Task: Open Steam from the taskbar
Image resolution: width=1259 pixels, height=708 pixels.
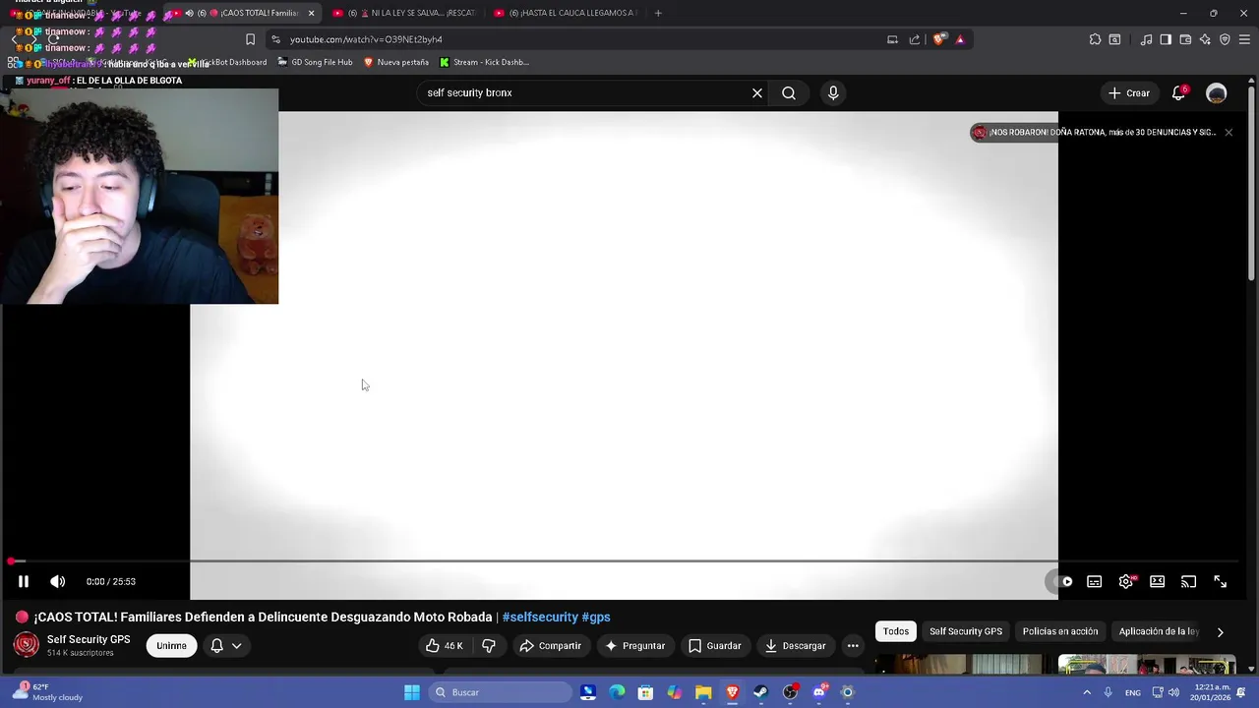Action: pyautogui.click(x=760, y=692)
